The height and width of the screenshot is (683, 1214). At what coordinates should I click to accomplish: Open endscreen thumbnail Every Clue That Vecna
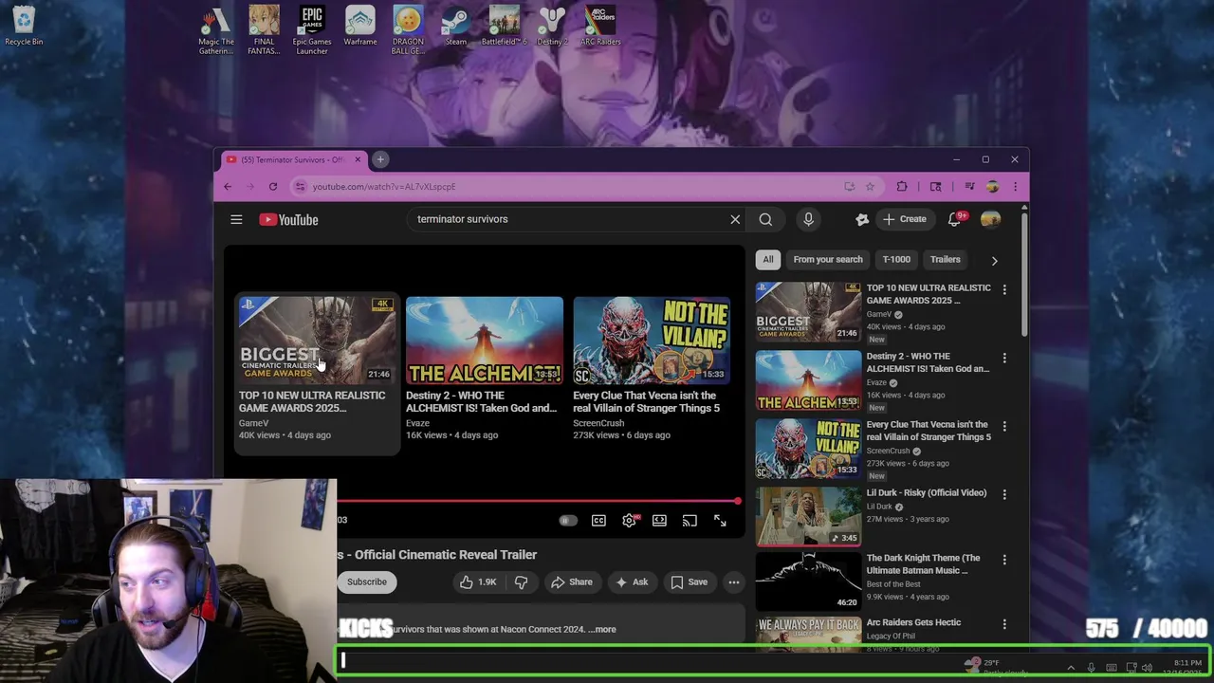tap(652, 341)
